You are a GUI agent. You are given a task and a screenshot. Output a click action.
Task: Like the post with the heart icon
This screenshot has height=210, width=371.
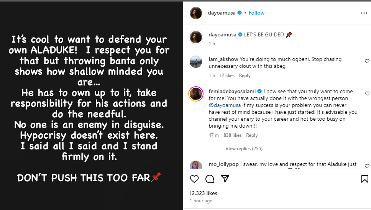coord(194,179)
